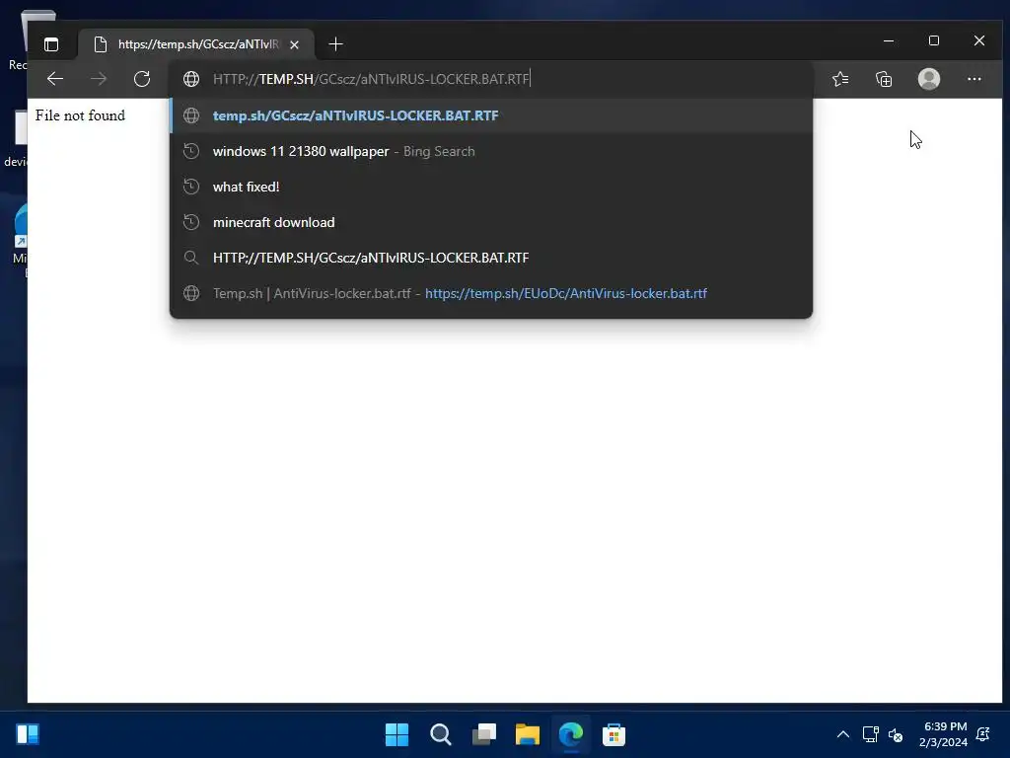The width and height of the screenshot is (1010, 758).
Task: Show hidden system tray icons
Action: [842, 734]
